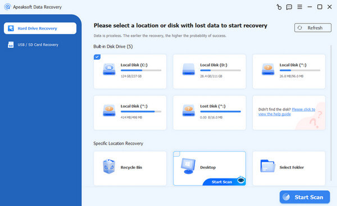Select the Local Disk (D:) card label
Image resolution: width=337 pixels, height=206 pixels.
213,65
